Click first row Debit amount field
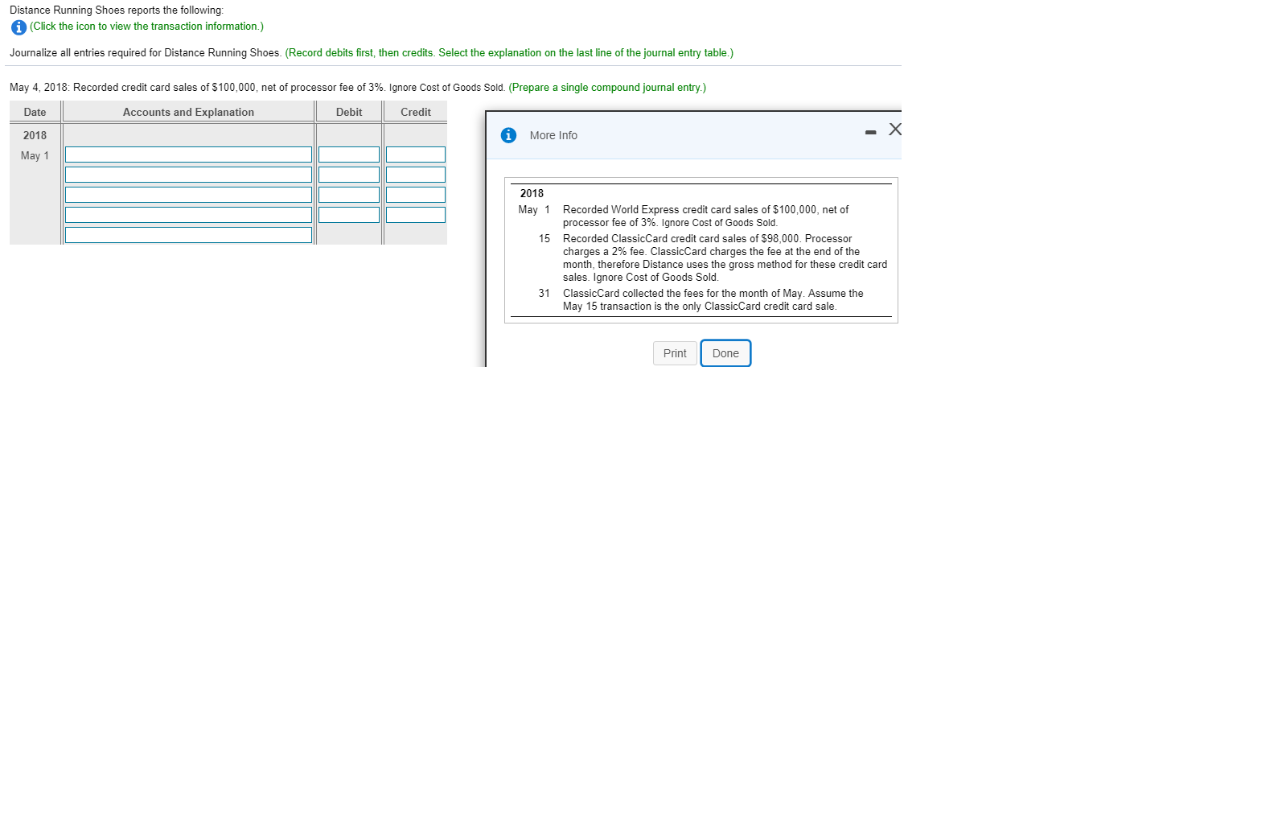The height and width of the screenshot is (820, 1282). [x=349, y=155]
